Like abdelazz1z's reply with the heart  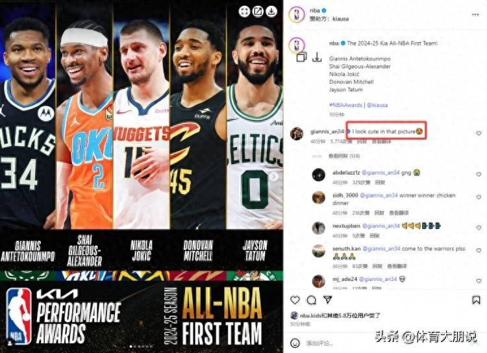coord(479,174)
